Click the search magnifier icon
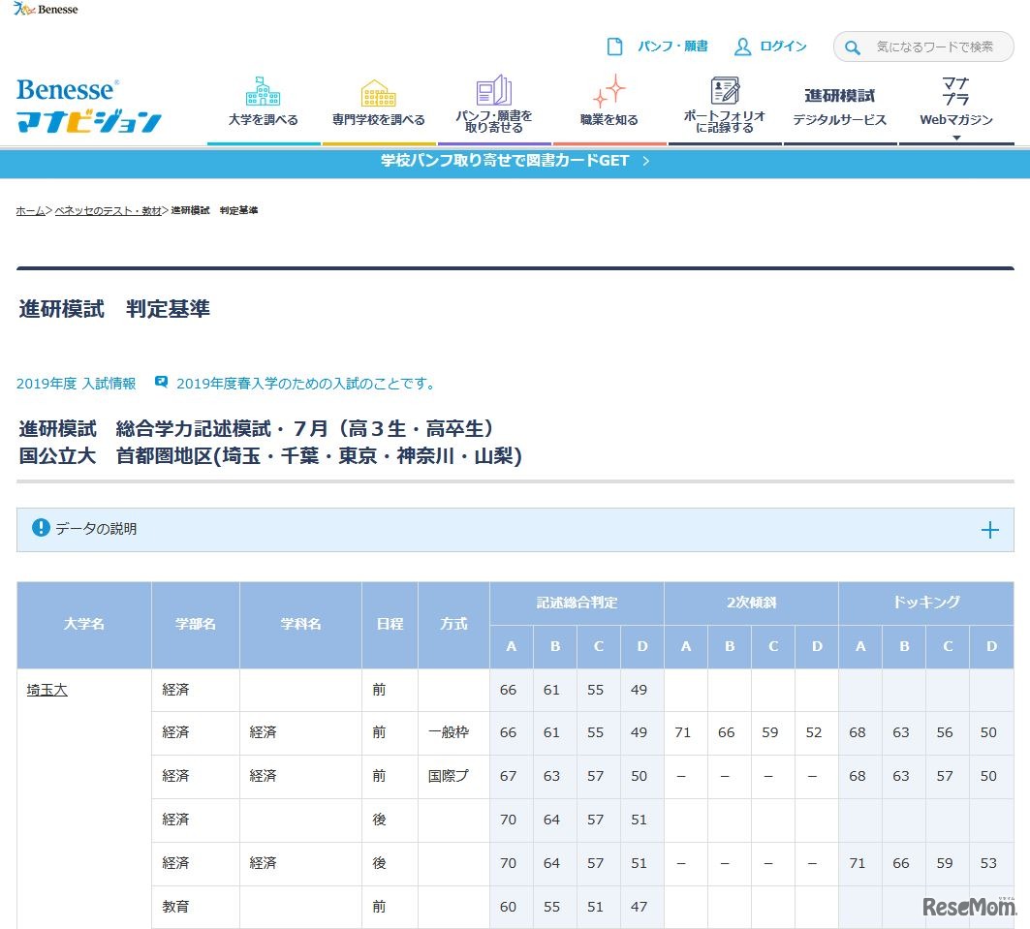 click(x=853, y=46)
